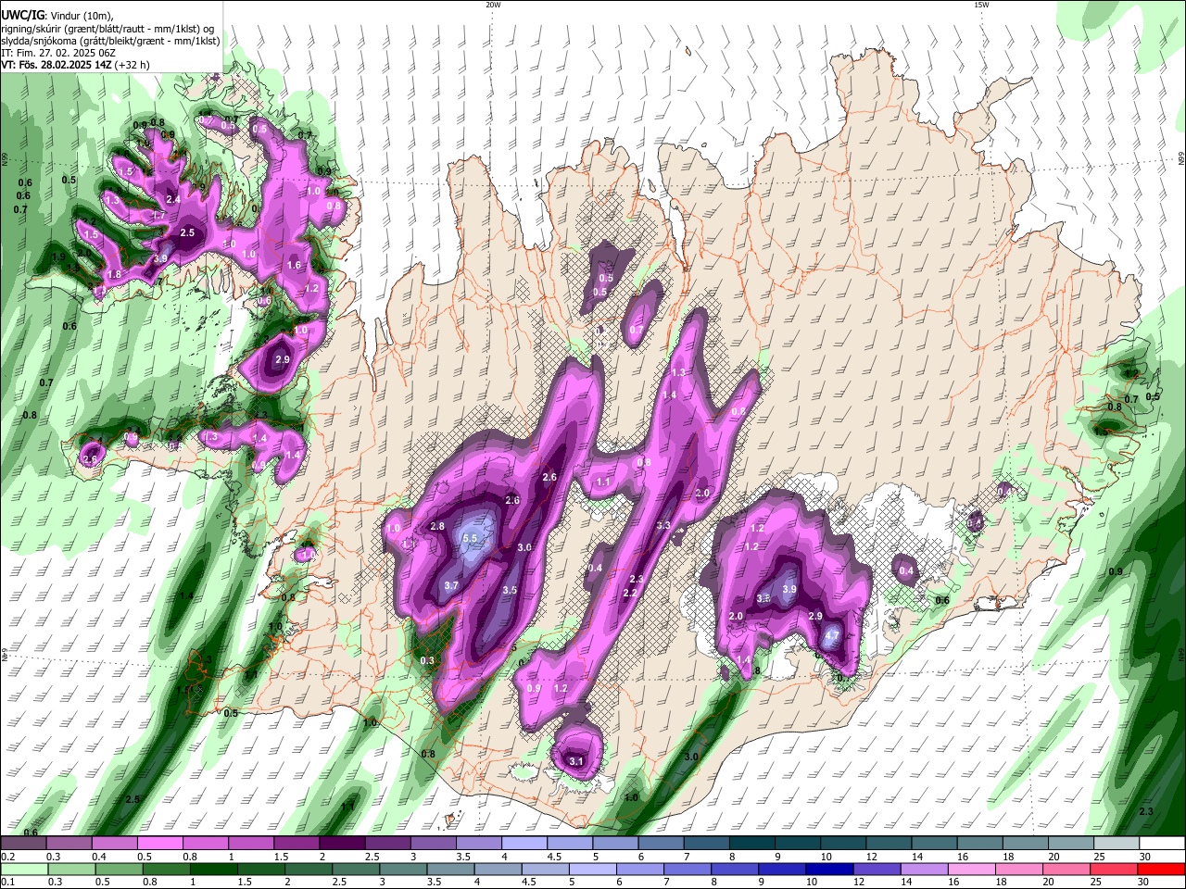Click the 3.1 value in the southern circular blob
The height and width of the screenshot is (889, 1186).
(x=576, y=761)
